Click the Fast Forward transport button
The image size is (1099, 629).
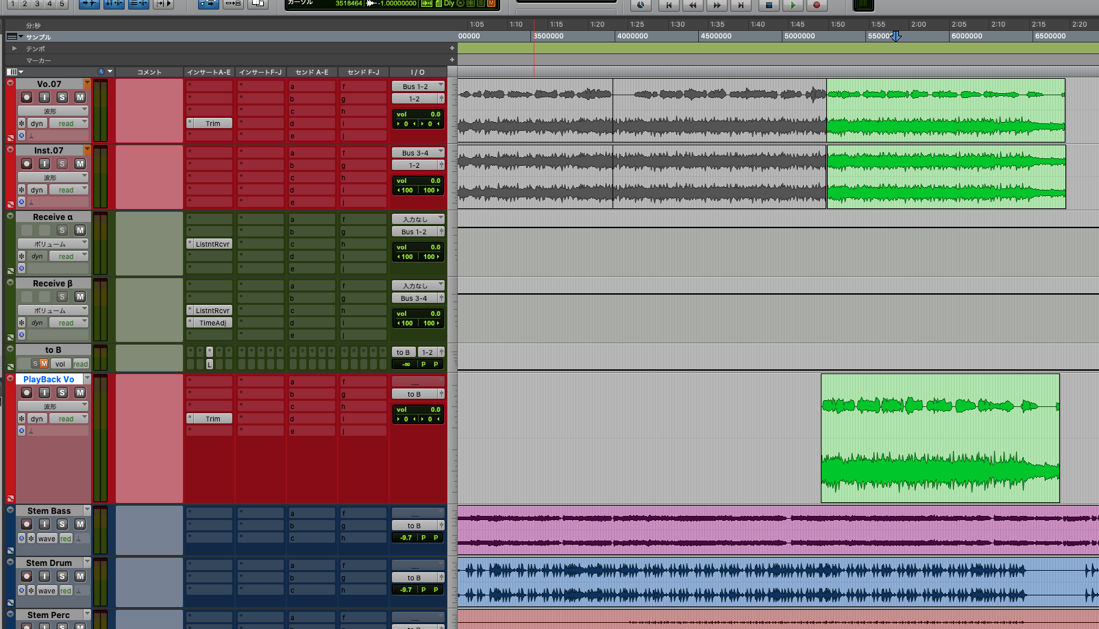pyautogui.click(x=717, y=5)
